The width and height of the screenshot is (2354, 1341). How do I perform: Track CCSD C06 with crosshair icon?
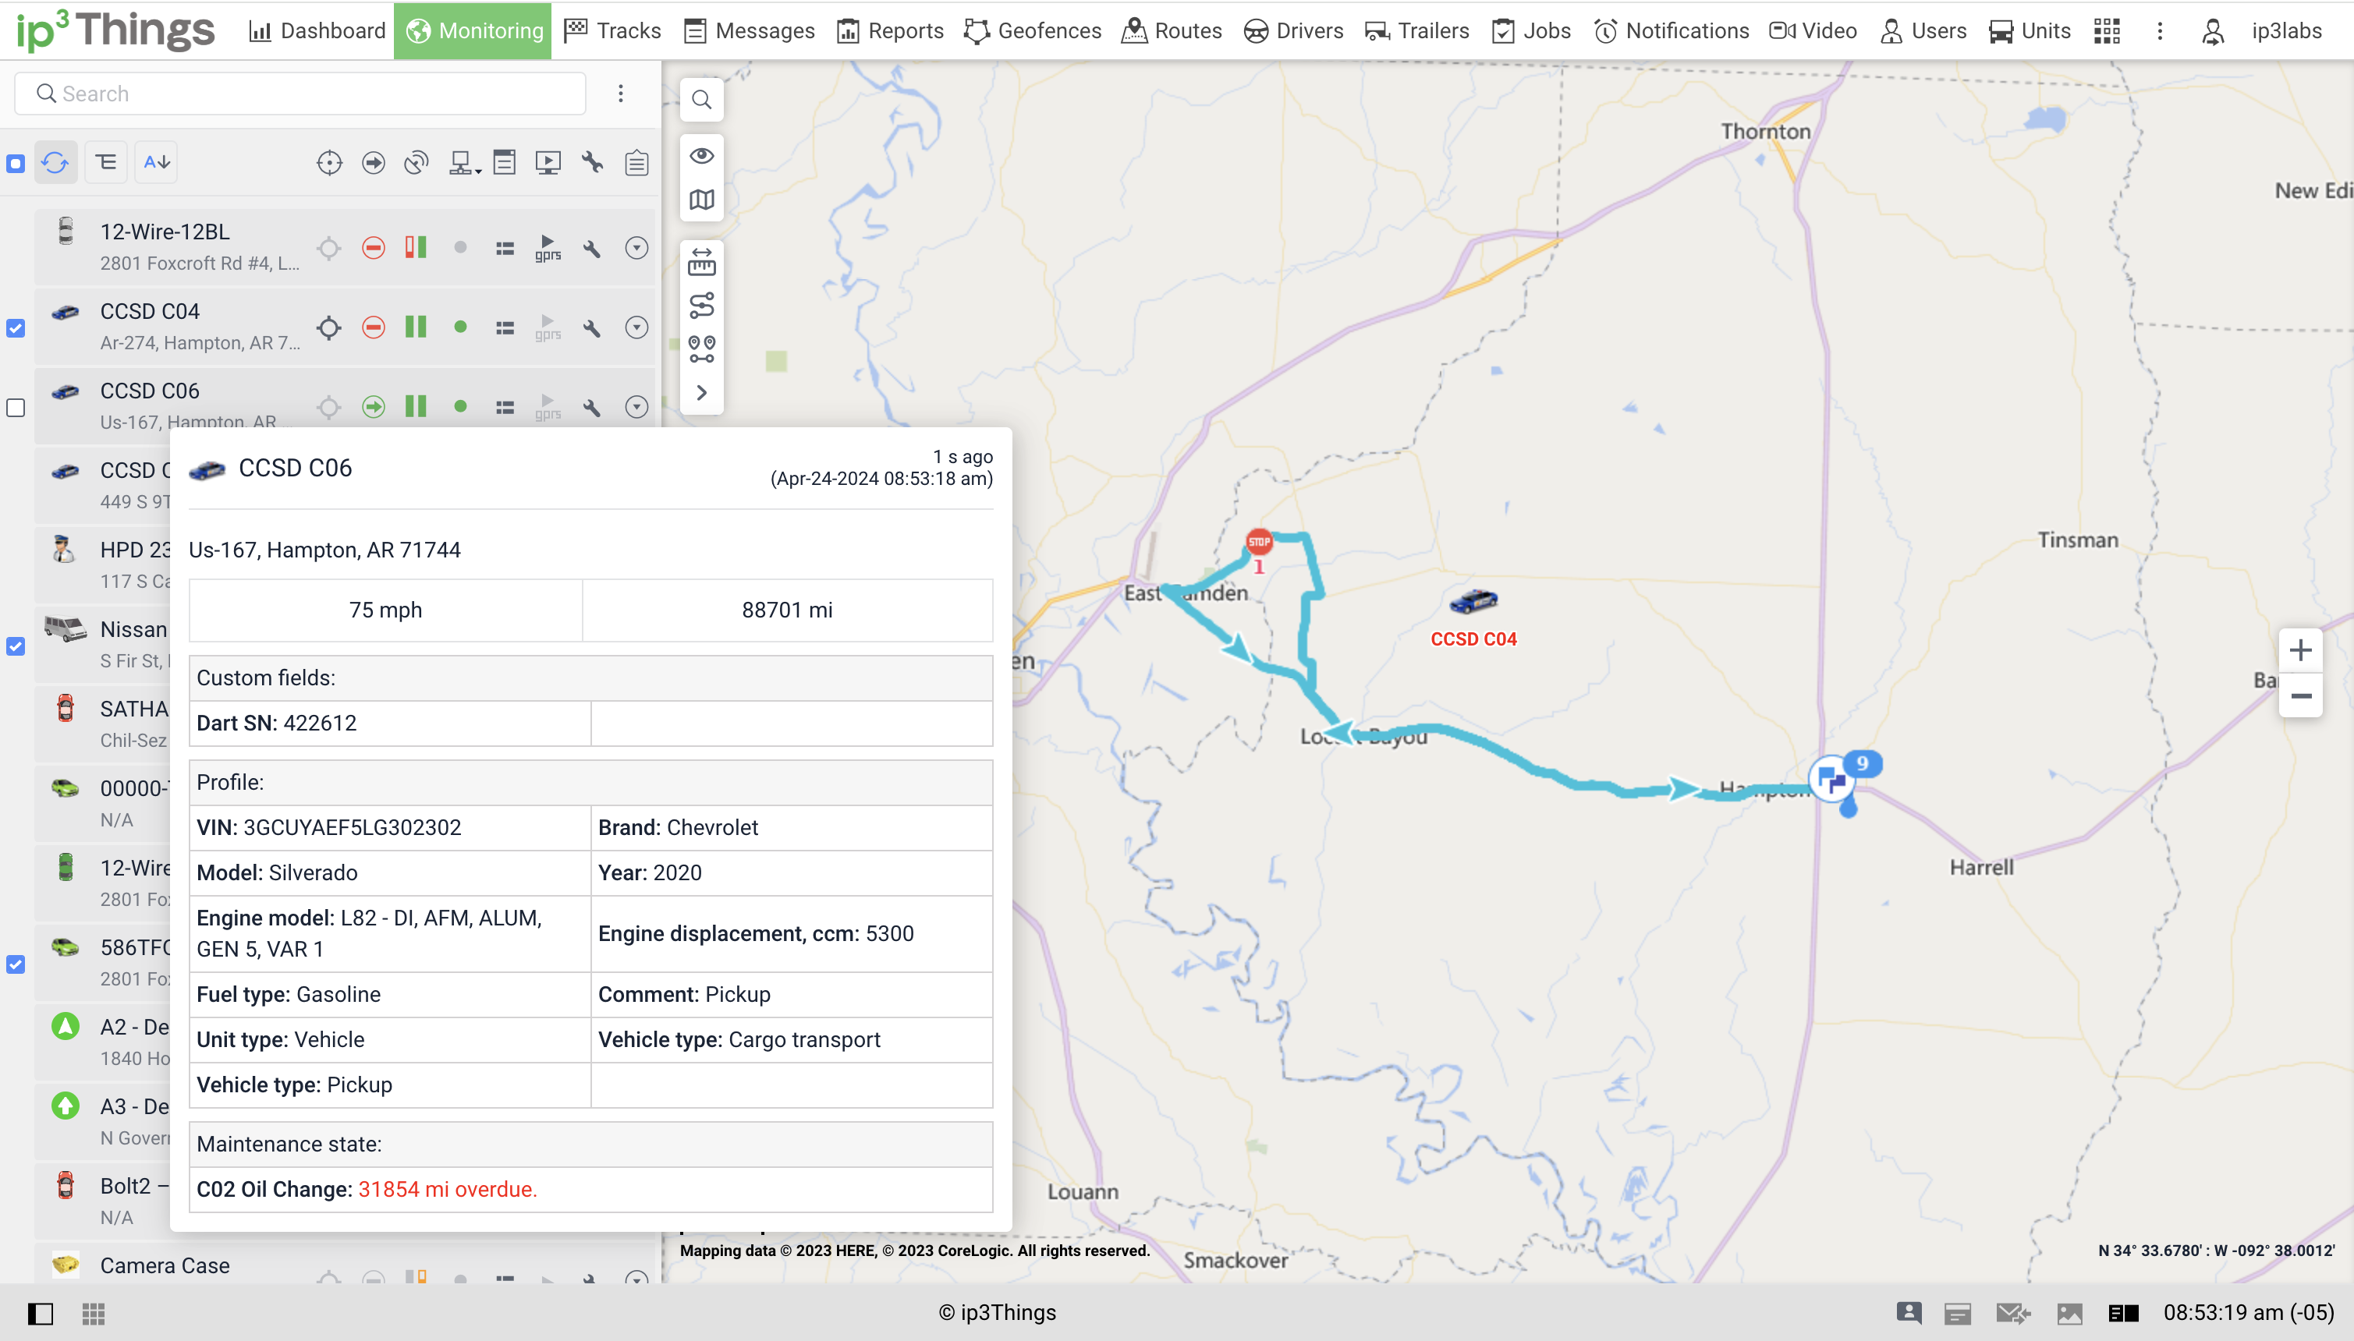[x=329, y=407]
